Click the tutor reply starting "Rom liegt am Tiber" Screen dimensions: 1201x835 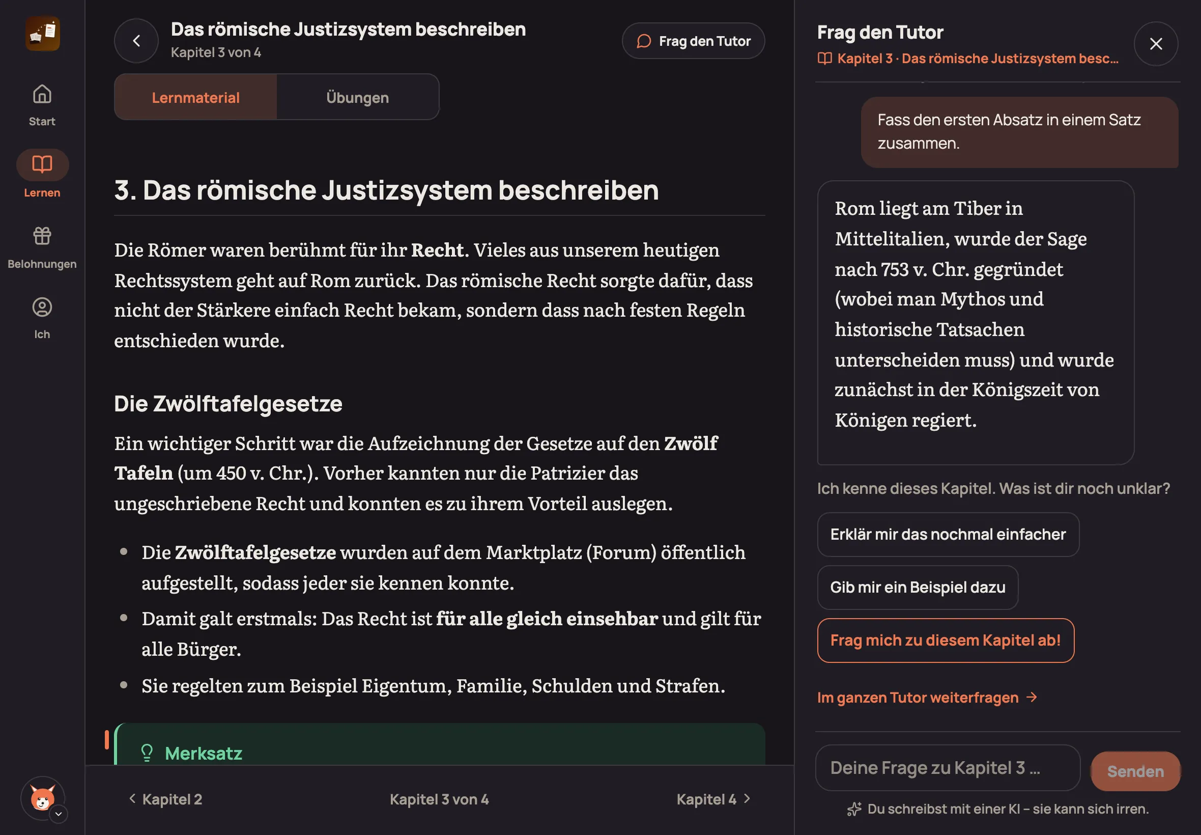coord(976,322)
